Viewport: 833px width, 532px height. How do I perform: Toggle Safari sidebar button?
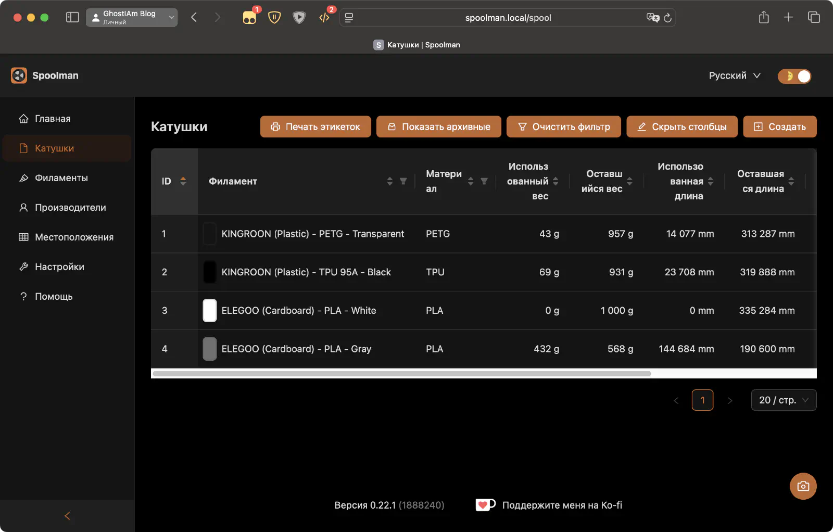(x=72, y=18)
